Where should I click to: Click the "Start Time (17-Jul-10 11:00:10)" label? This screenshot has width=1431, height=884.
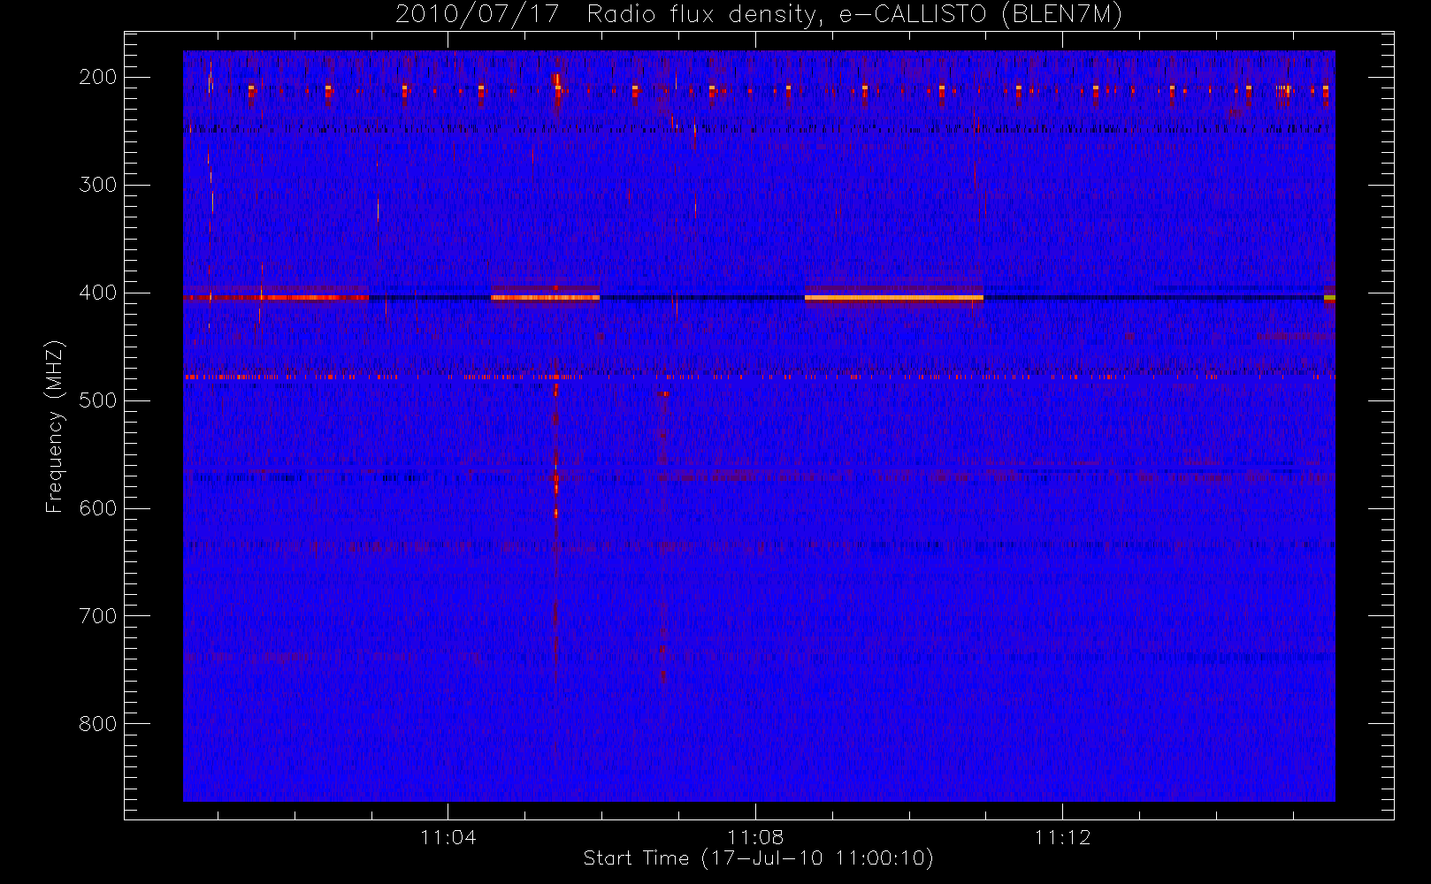point(758,858)
